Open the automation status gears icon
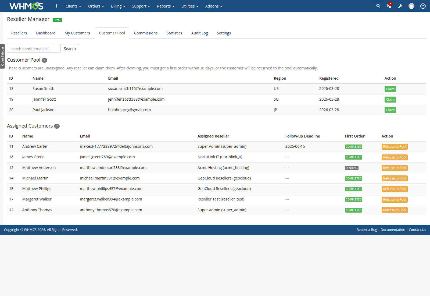This screenshot has width=430, height=296. pos(389,6)
